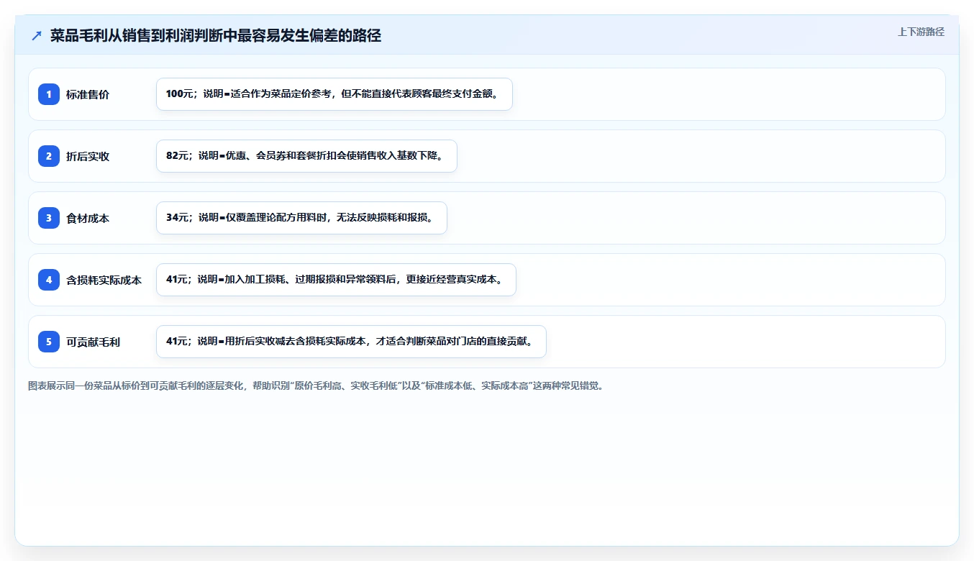The width and height of the screenshot is (974, 561).
Task: Click the 41元 box mentioning 用折后实收减去
Action: click(351, 342)
